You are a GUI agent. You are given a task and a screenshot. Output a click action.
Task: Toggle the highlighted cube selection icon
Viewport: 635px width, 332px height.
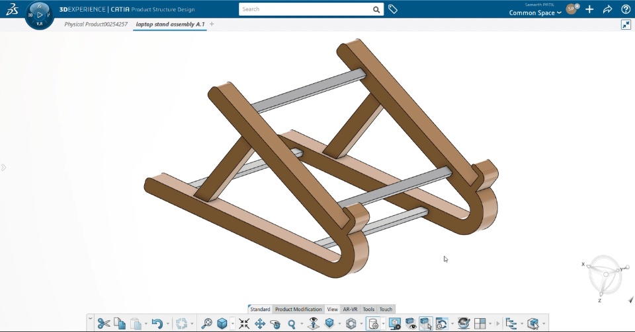425,323
